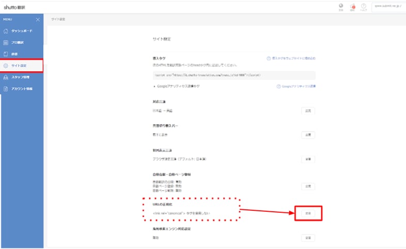This screenshot has height=249, width=406.
Task: Click the professional translation grid icon
Action: point(6,43)
